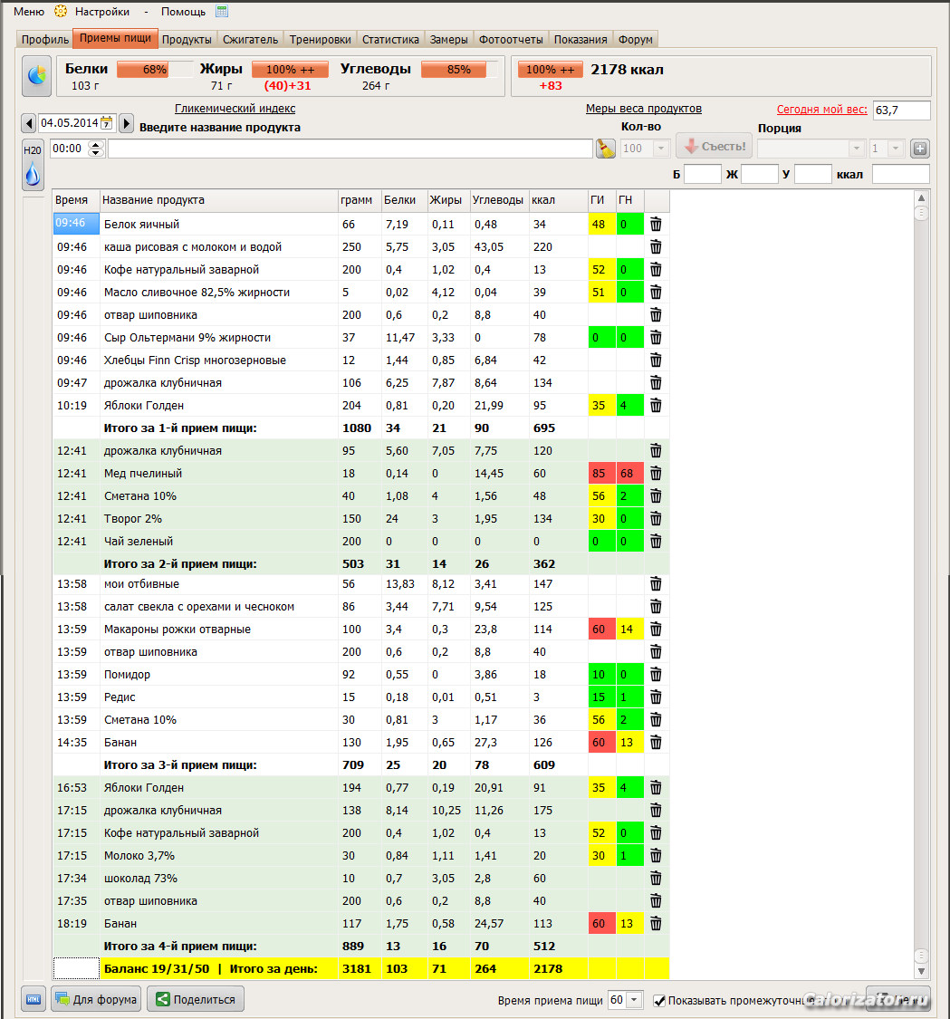Viewport: 950px width, 1019px height.
Task: Select the 09:46 time cell of Белок яичный
Action: coord(76,224)
